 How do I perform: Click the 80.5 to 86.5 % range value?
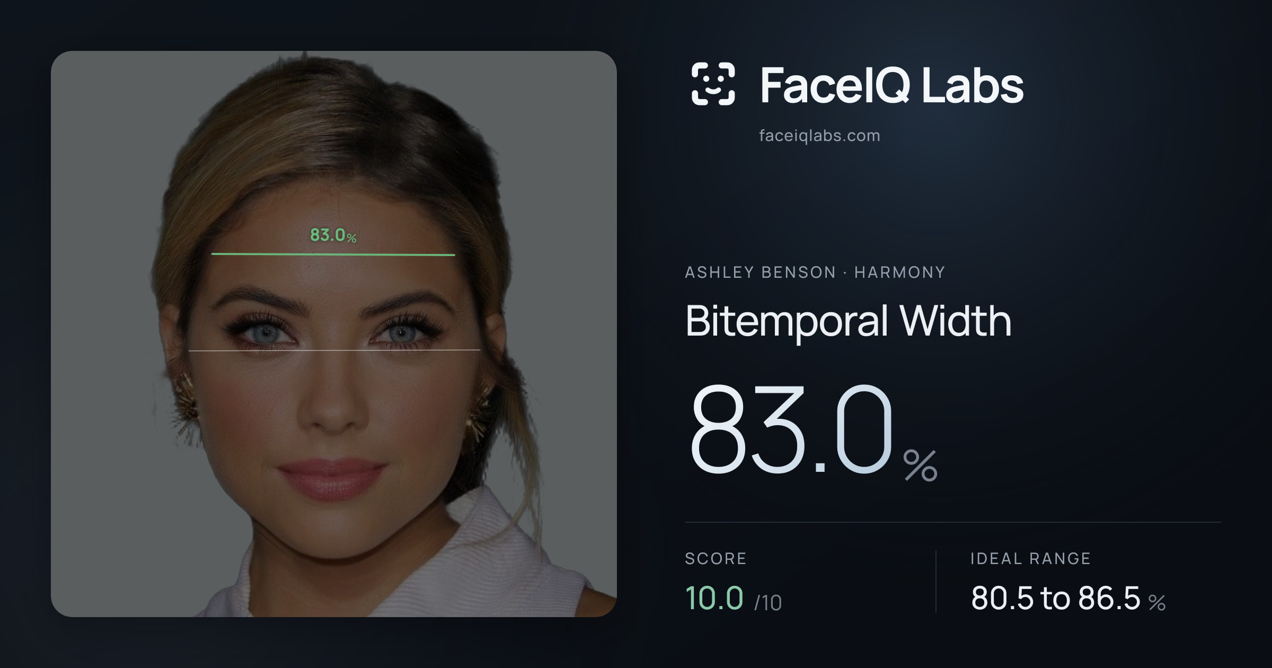coord(1068,599)
